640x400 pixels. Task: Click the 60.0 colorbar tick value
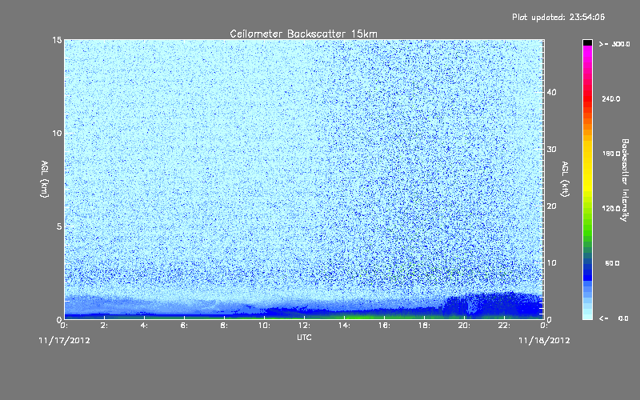click(612, 263)
